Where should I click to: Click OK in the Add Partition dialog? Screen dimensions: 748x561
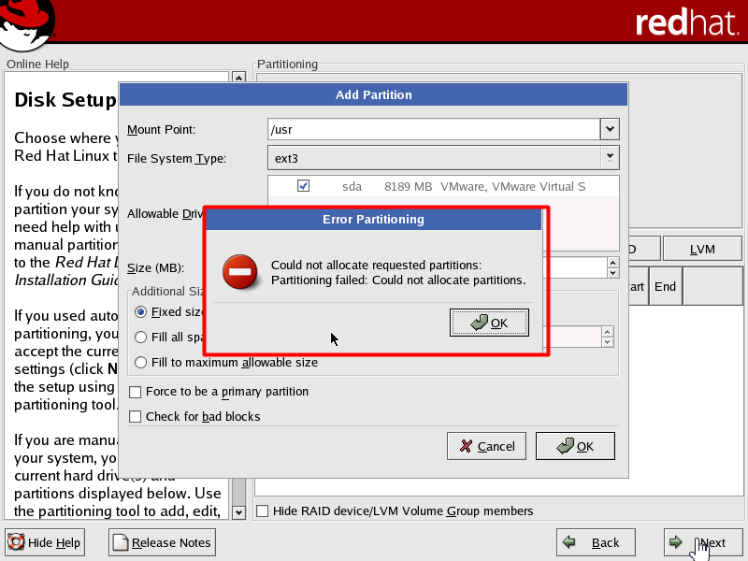tap(575, 446)
